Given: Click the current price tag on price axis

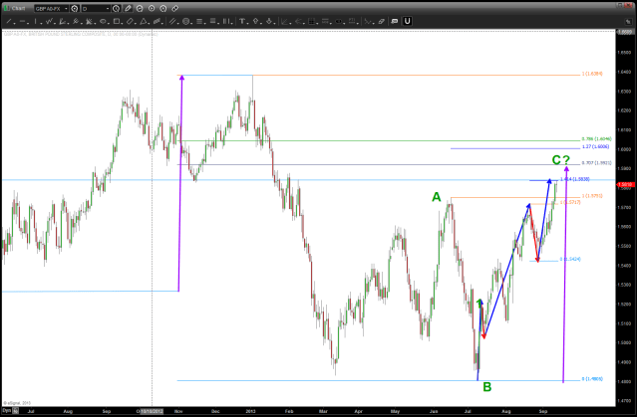Looking at the screenshot, I should tap(626, 184).
